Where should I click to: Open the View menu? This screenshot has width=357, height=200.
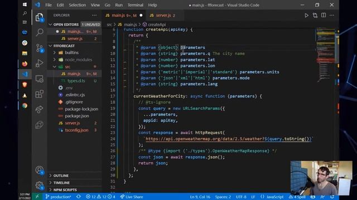pyautogui.click(x=95, y=5)
